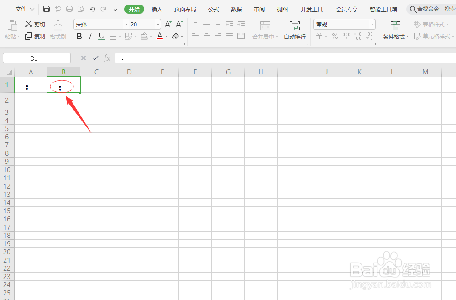Align text to vertical middle

coord(207,24)
